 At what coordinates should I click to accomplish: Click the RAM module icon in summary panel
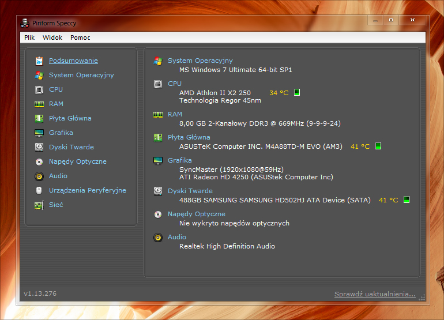click(158, 115)
